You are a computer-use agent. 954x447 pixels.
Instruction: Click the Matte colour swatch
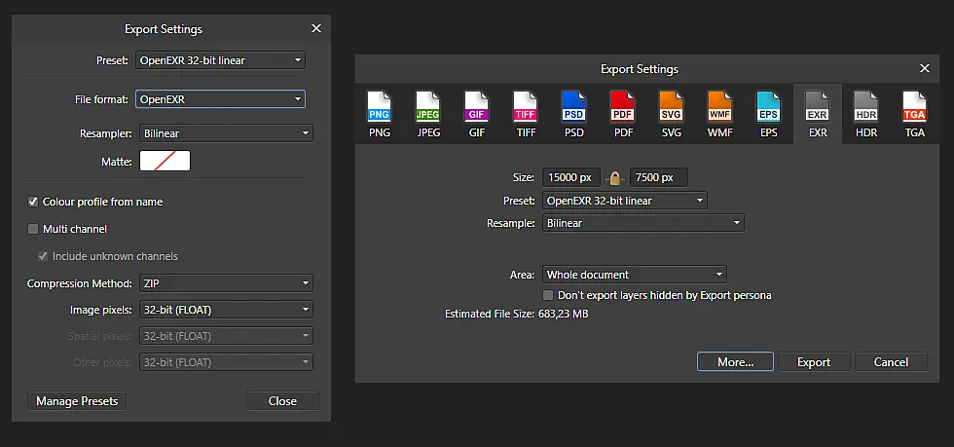(x=165, y=161)
